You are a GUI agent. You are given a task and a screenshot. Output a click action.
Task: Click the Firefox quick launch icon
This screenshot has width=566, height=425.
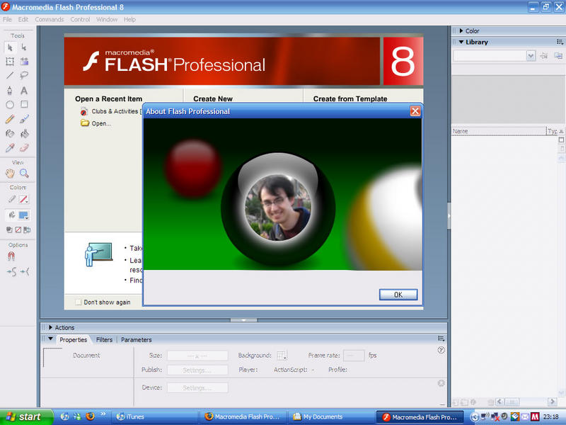point(91,416)
